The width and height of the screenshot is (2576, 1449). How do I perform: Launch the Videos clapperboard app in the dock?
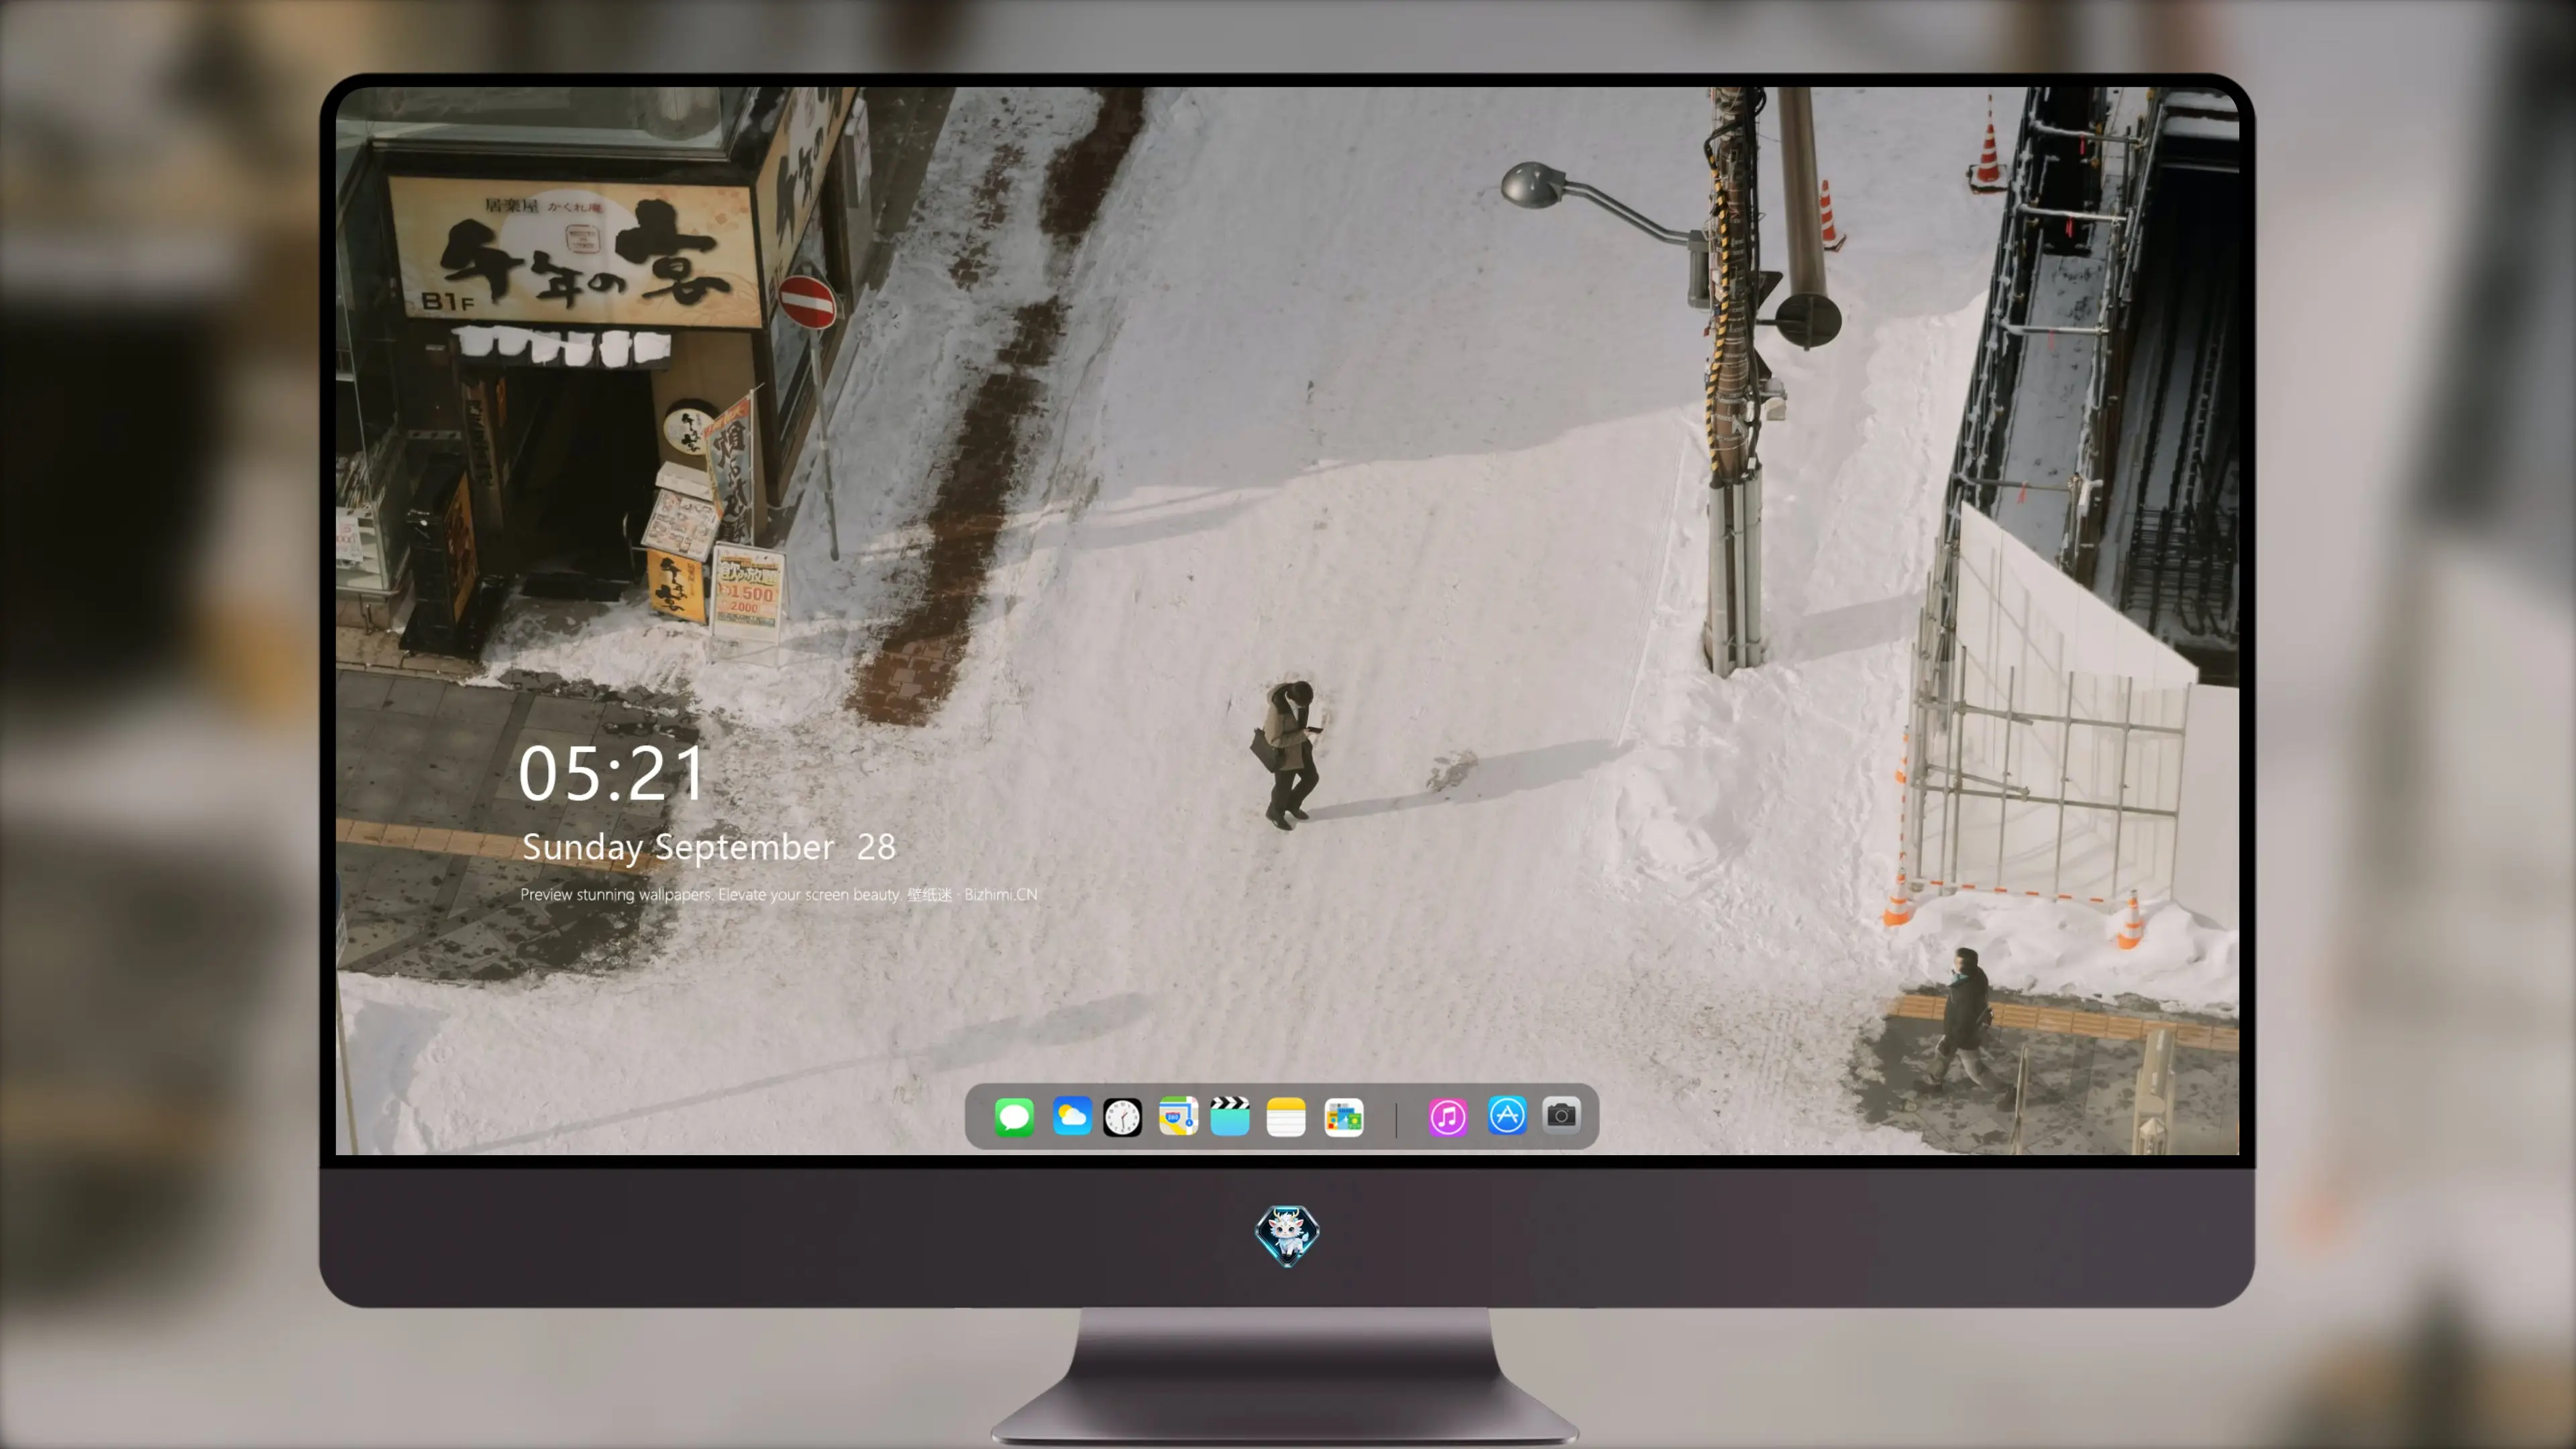1230,1116
